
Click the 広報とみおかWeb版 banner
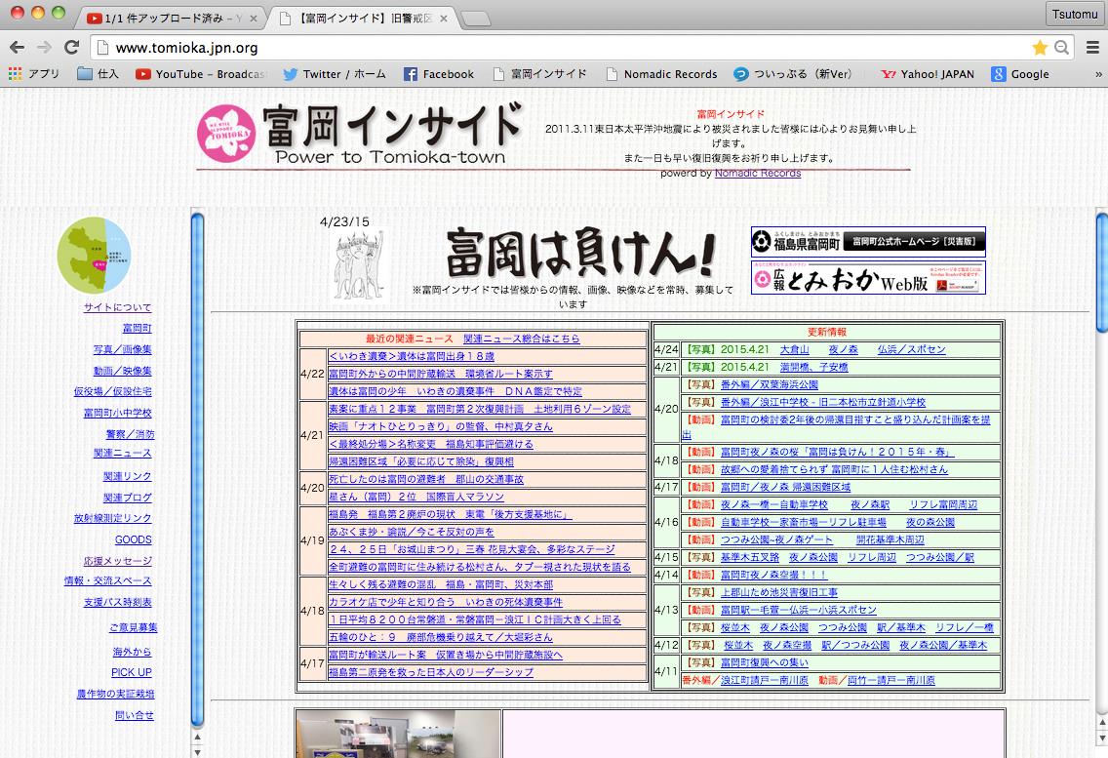[x=868, y=277]
